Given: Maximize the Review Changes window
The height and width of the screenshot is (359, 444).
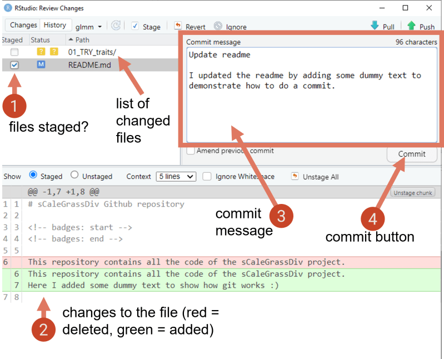Looking at the screenshot, I should pos(405,8).
